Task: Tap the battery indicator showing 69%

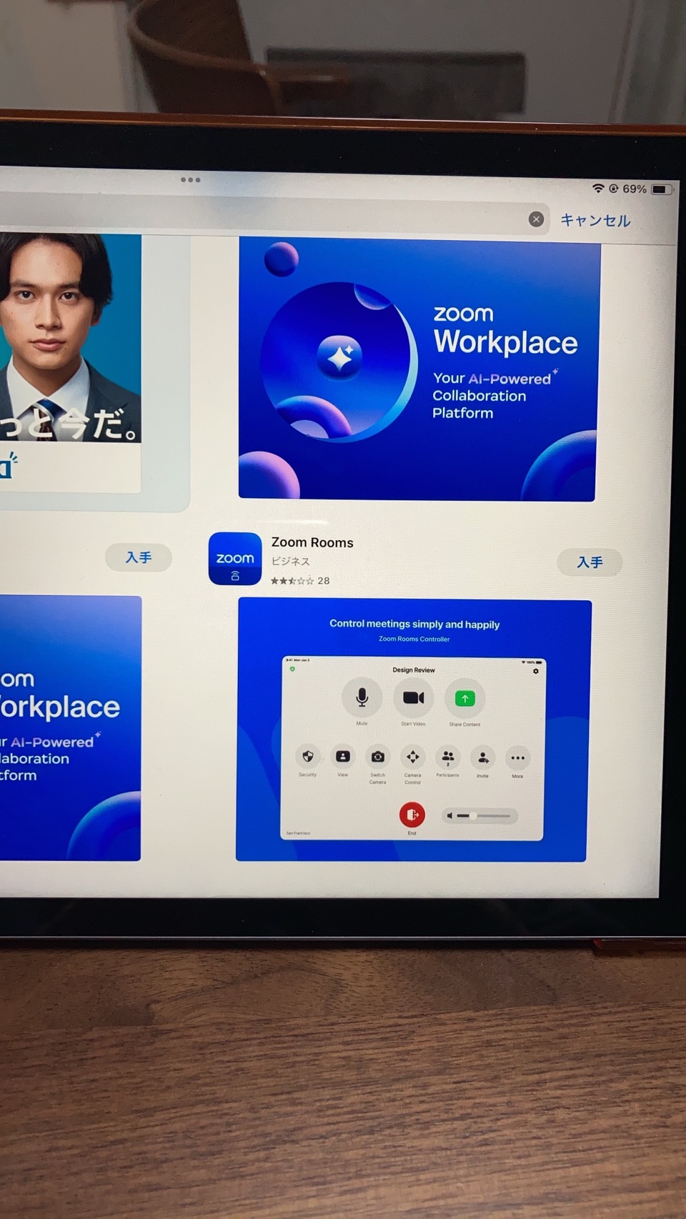Action: pos(648,189)
